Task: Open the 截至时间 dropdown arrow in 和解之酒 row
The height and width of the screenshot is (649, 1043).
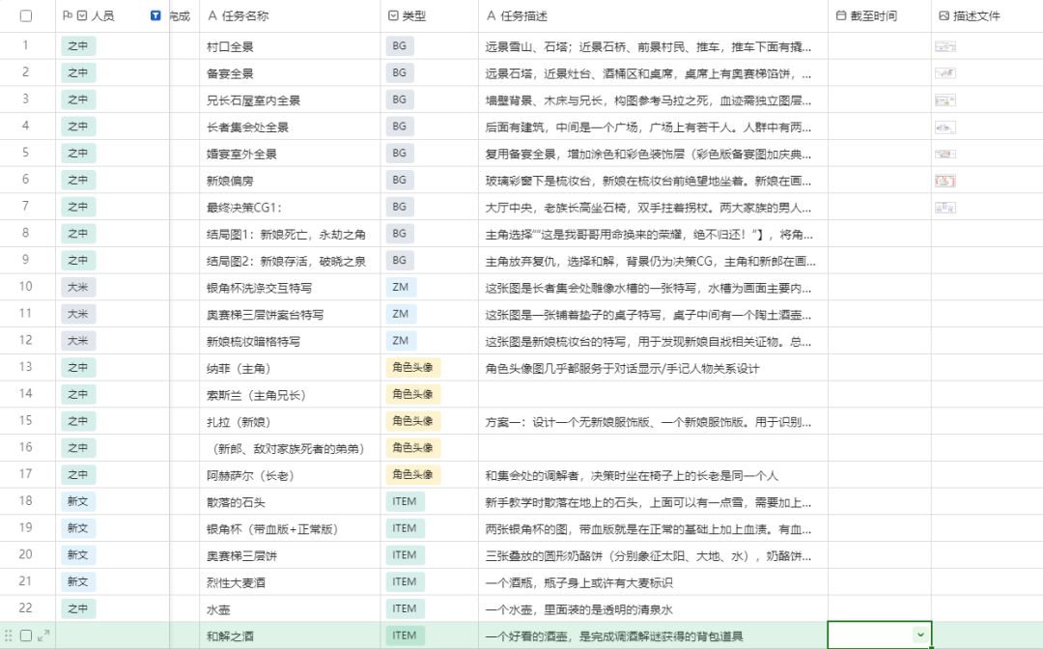Action: 920,635
